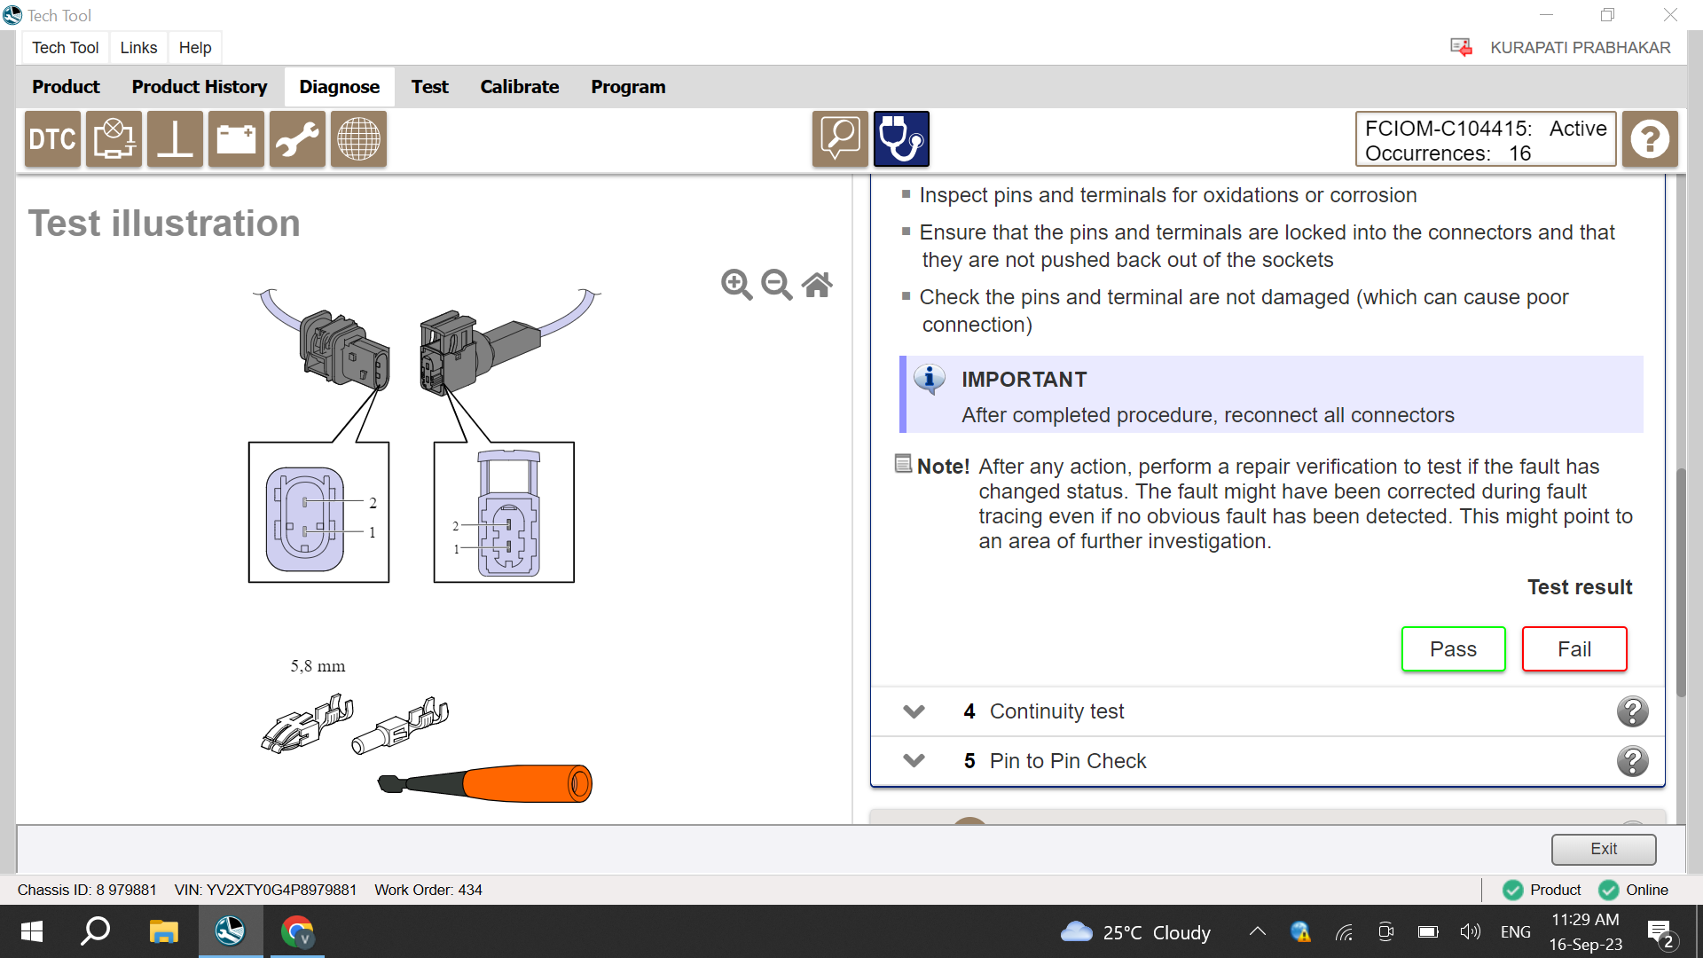Click the Exit button
Viewport: 1703px width, 958px height.
(x=1604, y=849)
